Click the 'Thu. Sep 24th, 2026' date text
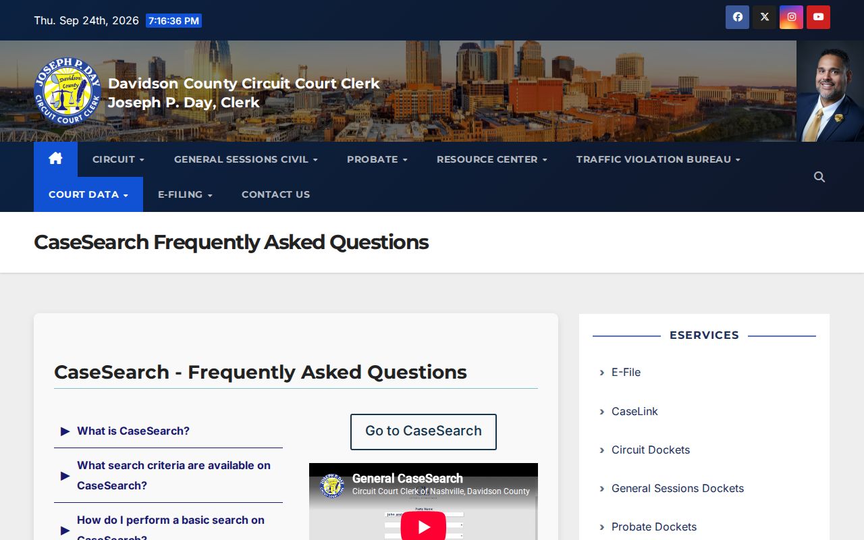 86,21
